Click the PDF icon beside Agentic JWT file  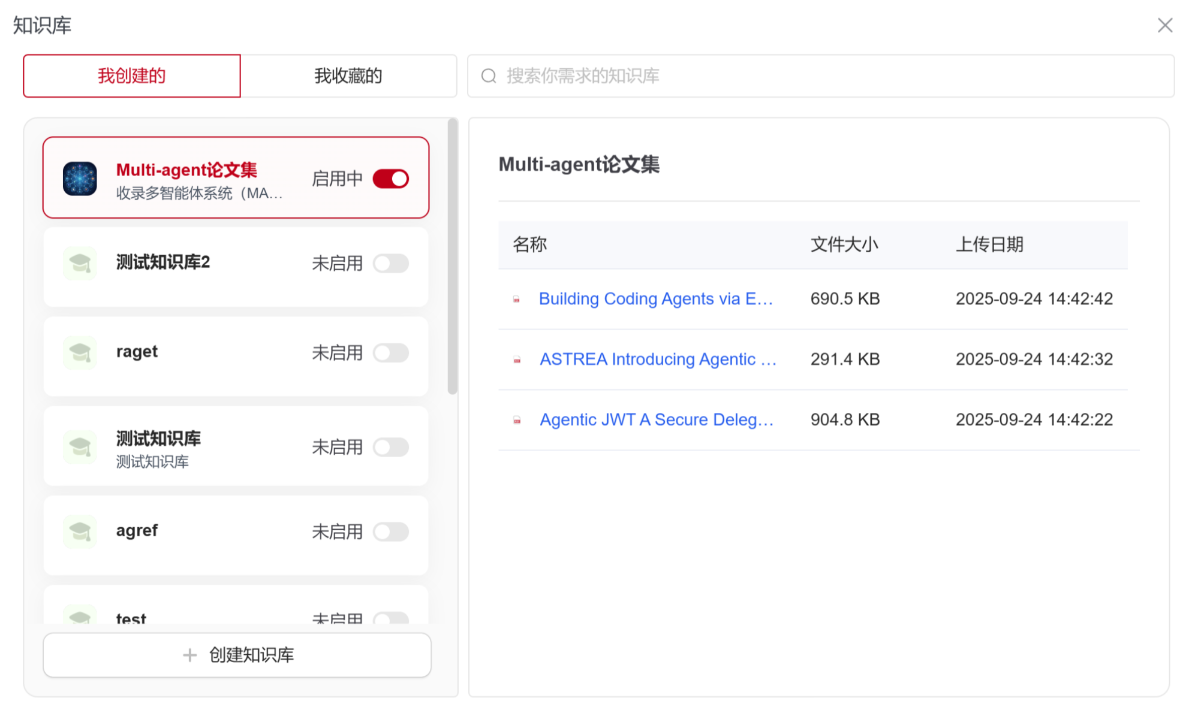click(x=516, y=420)
